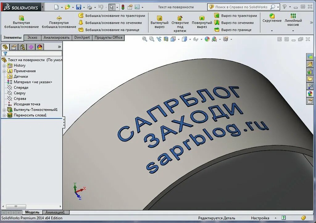Screen dimensions: 316x223
Task: Open the Линейный массив pattern tool
Action: [x=293, y=20]
